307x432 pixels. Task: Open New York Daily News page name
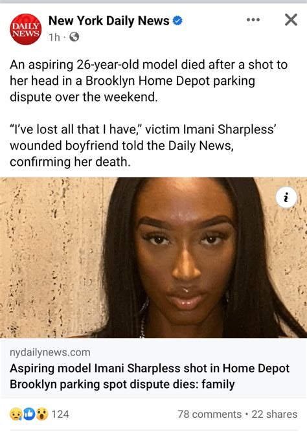tap(109, 21)
